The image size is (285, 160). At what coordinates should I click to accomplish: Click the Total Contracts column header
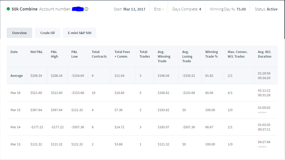pyautogui.click(x=99, y=54)
